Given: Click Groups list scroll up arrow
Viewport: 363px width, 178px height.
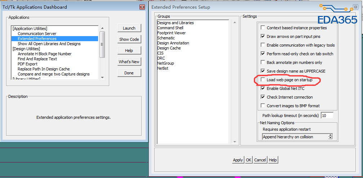Looking at the screenshot, I should point(235,22).
